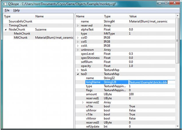Select SourceInfoChunk in the chunk tree
The width and height of the screenshot is (182, 130).
(x=20, y=21)
